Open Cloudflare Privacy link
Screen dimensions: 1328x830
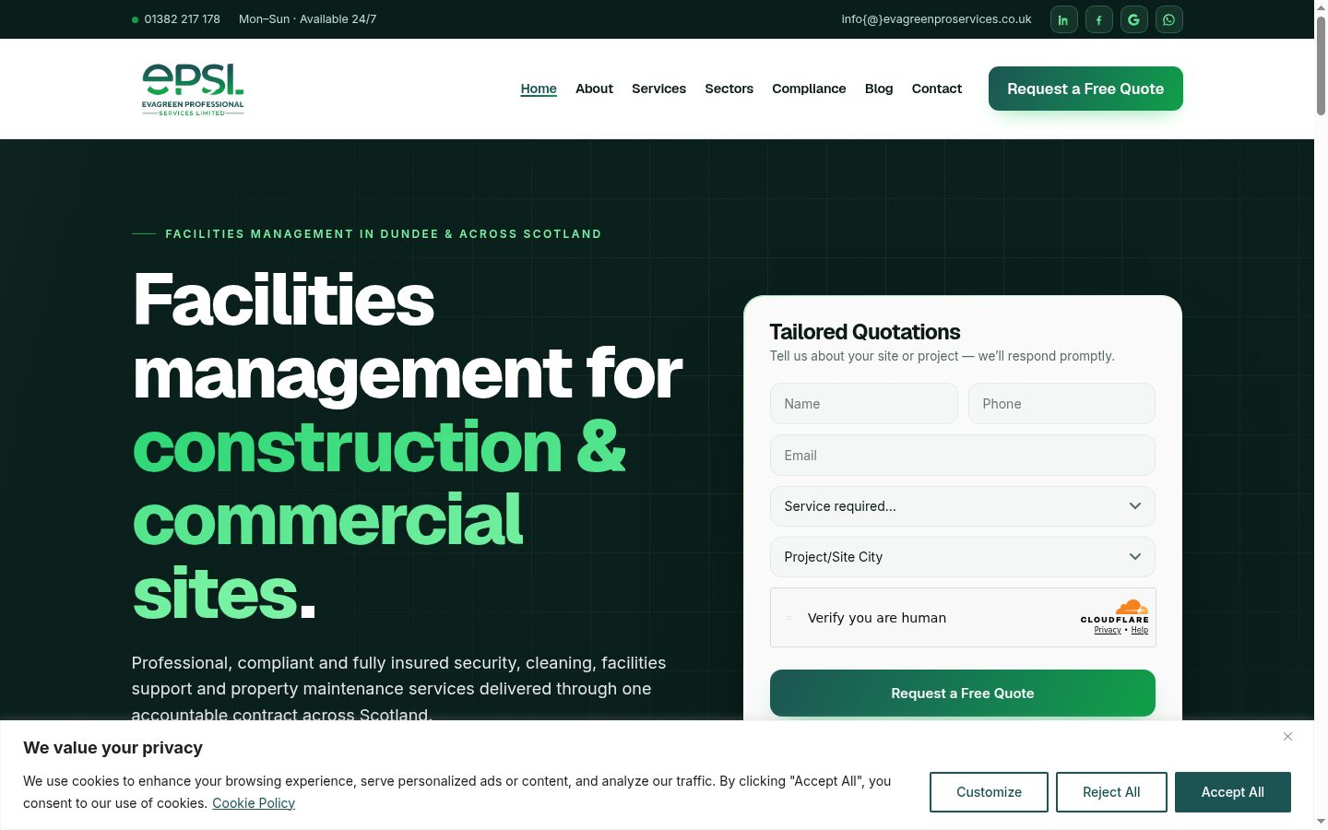(x=1107, y=630)
